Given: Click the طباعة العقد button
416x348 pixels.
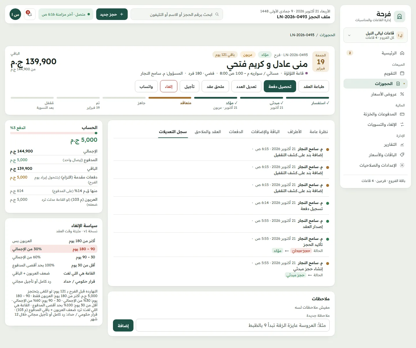Looking at the screenshot, I should click(x=314, y=86).
